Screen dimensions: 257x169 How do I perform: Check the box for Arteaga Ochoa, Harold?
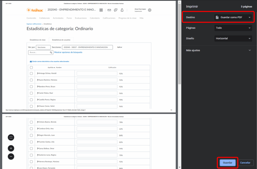31,73
